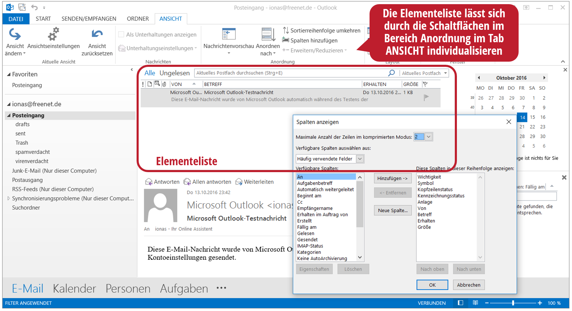572x311 pixels.
Task: Collapse the Favoriten section
Action: (9, 74)
